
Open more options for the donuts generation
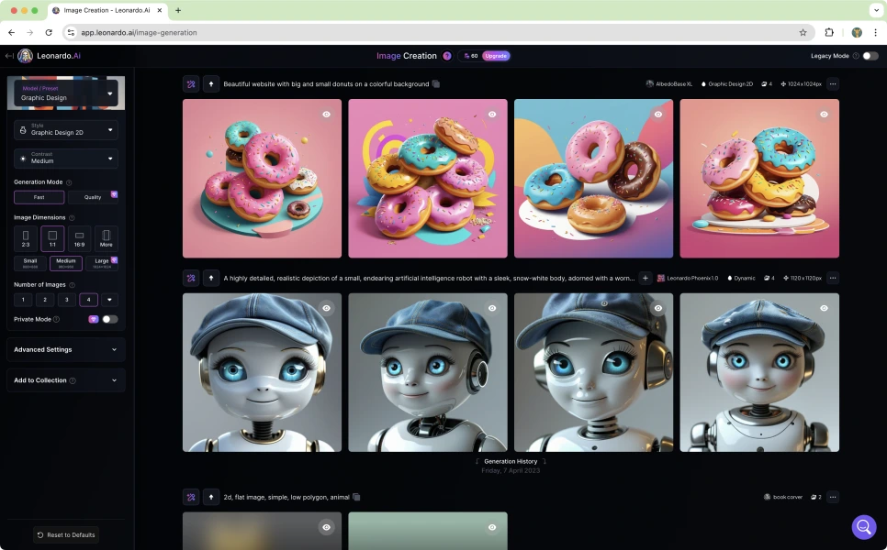point(832,84)
